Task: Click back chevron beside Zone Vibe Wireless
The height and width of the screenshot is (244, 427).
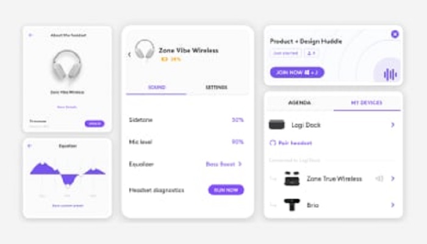Action: (129, 54)
